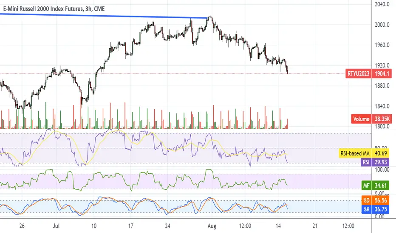This screenshot has height=233, width=396.
Task: Click the 24 date on time axis
Action: (x=167, y=226)
